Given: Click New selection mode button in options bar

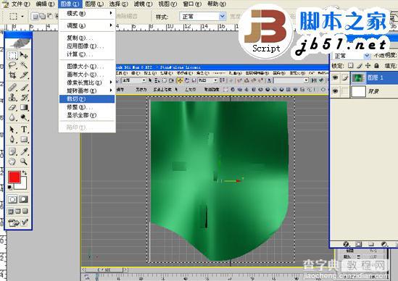Looking at the screenshot, I should pos(35,17).
